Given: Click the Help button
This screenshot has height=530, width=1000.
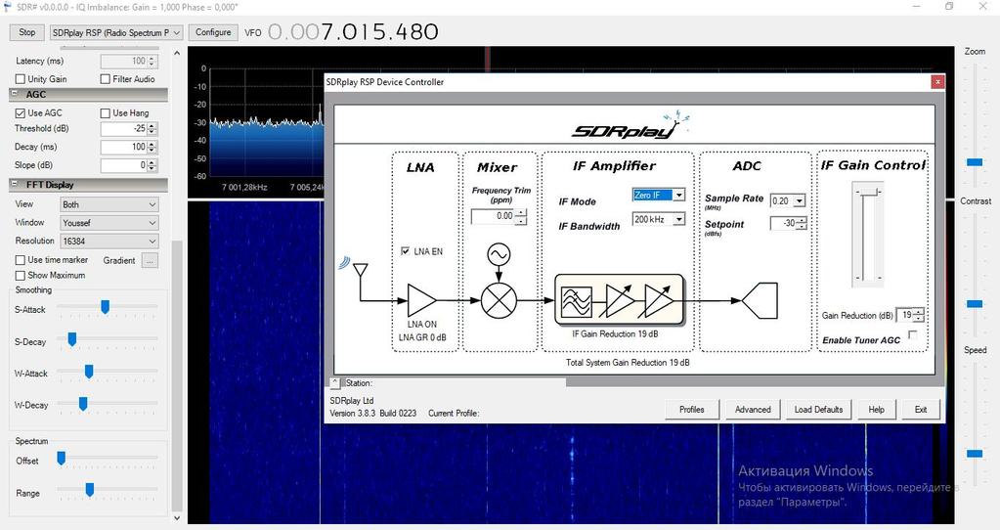Looking at the screenshot, I should click(876, 410).
